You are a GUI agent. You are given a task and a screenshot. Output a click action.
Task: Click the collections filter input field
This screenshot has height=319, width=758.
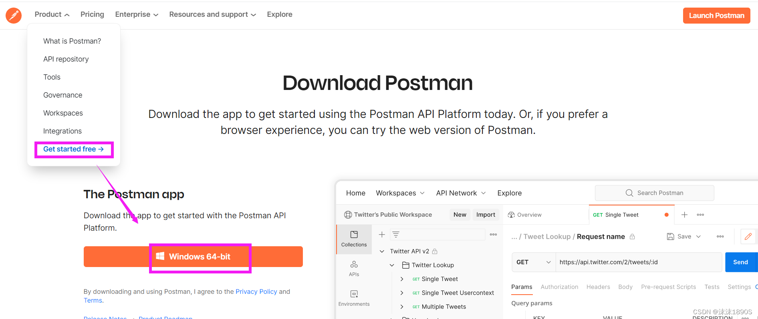coord(437,235)
